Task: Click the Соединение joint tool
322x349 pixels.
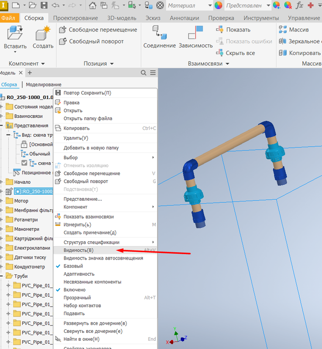Action: tap(159, 37)
